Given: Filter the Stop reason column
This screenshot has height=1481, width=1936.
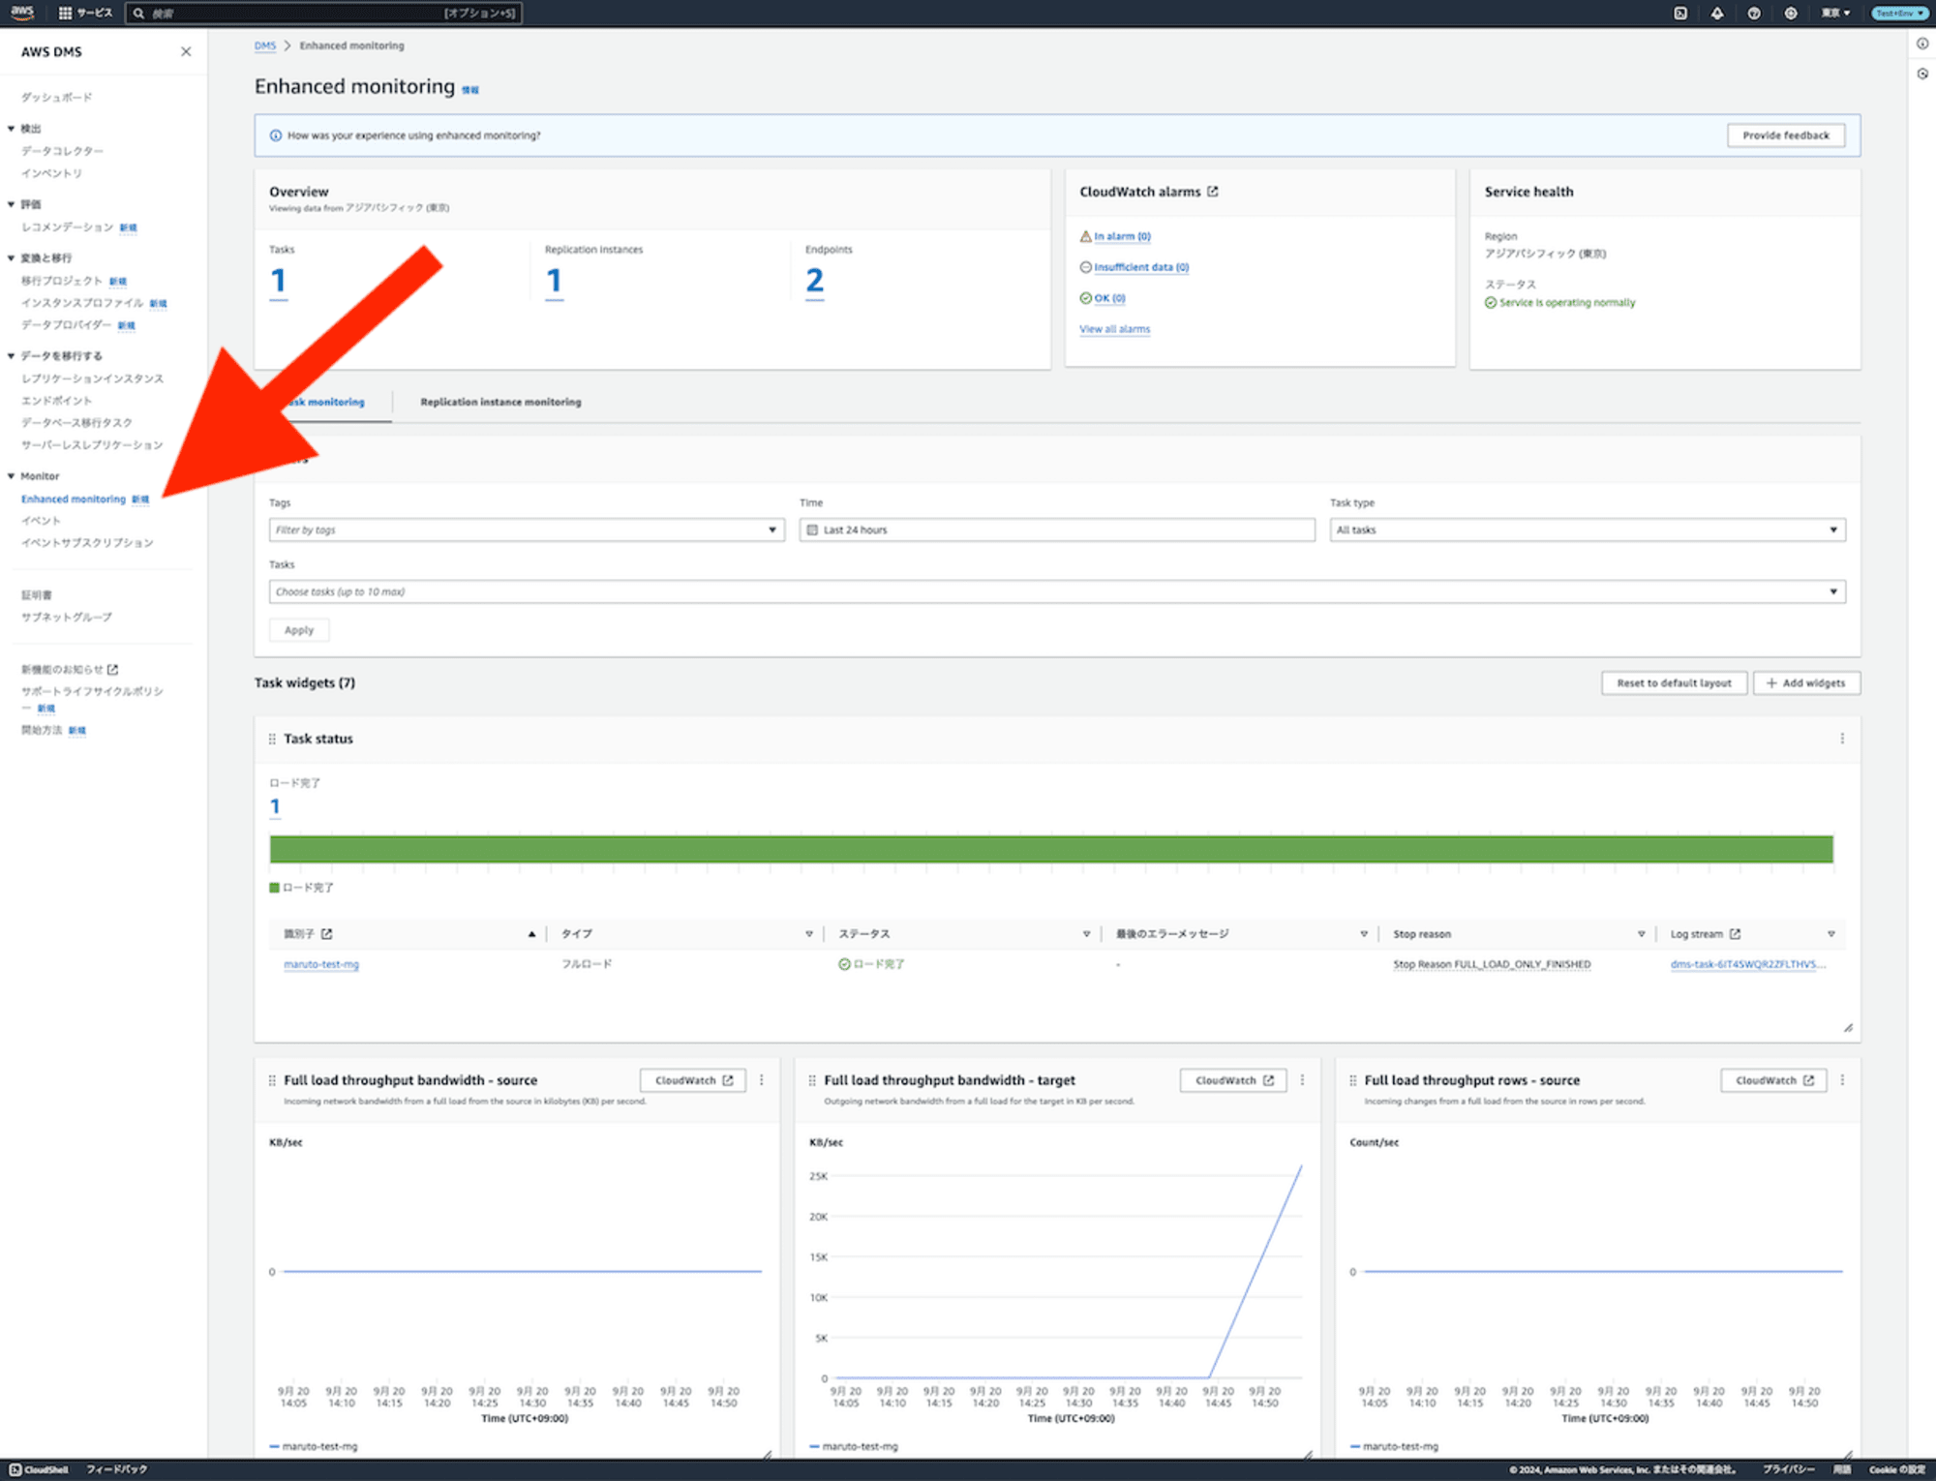Looking at the screenshot, I should click(1641, 934).
